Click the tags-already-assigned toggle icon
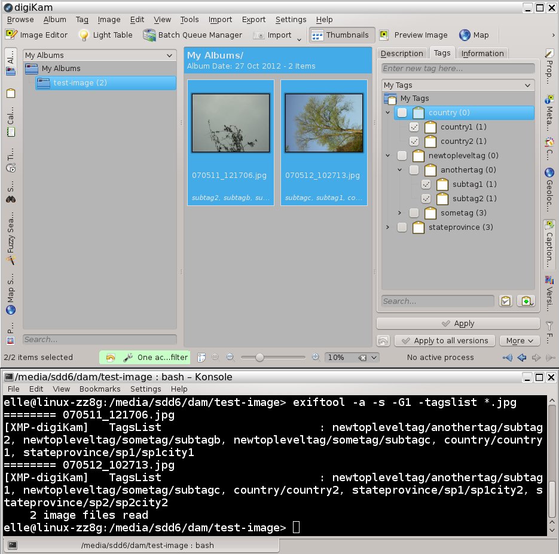Viewport: 559px width, 554px height. coord(506,301)
